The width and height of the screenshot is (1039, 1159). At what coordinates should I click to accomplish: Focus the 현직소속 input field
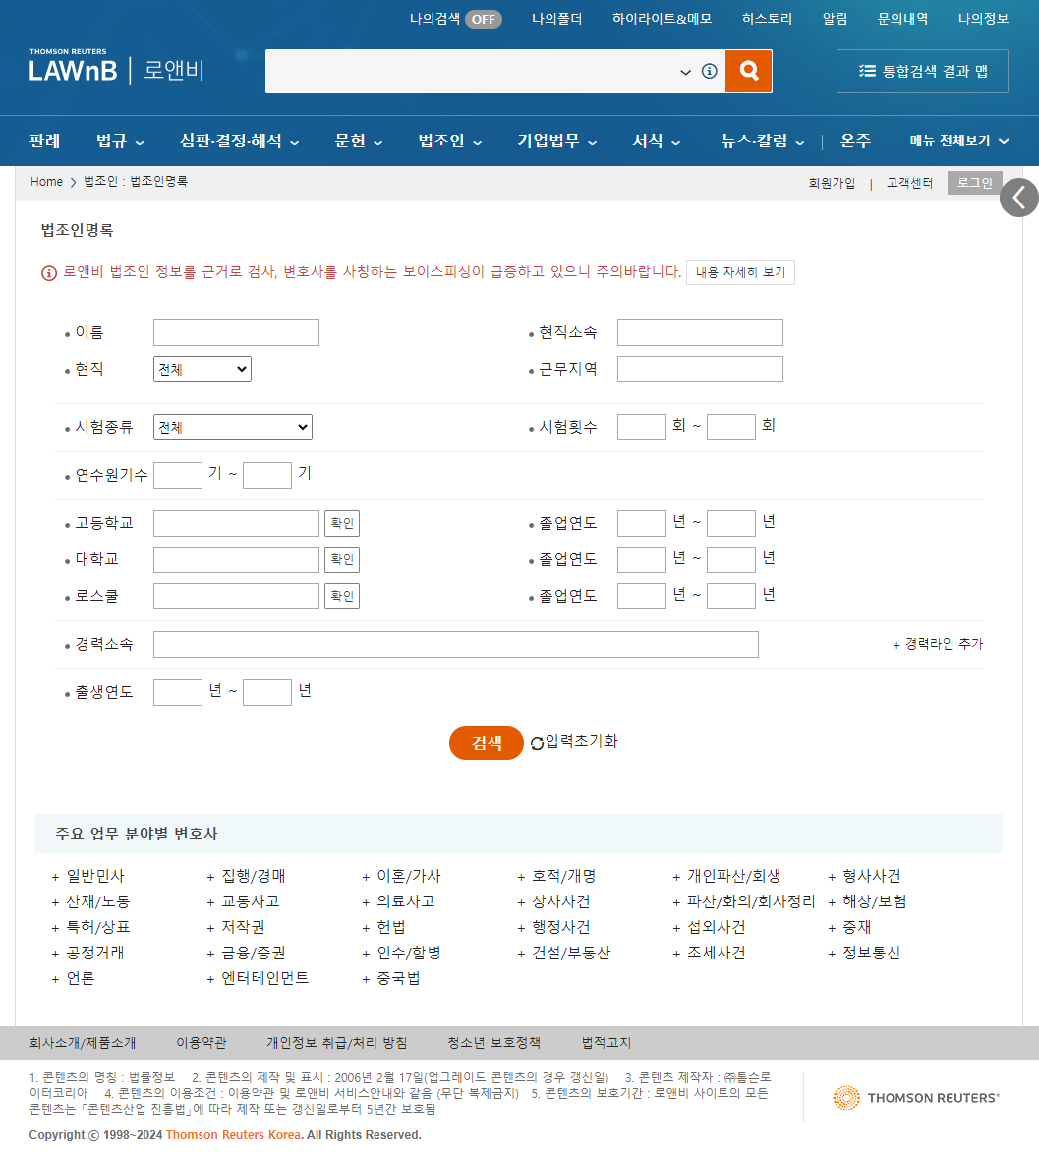tap(700, 332)
